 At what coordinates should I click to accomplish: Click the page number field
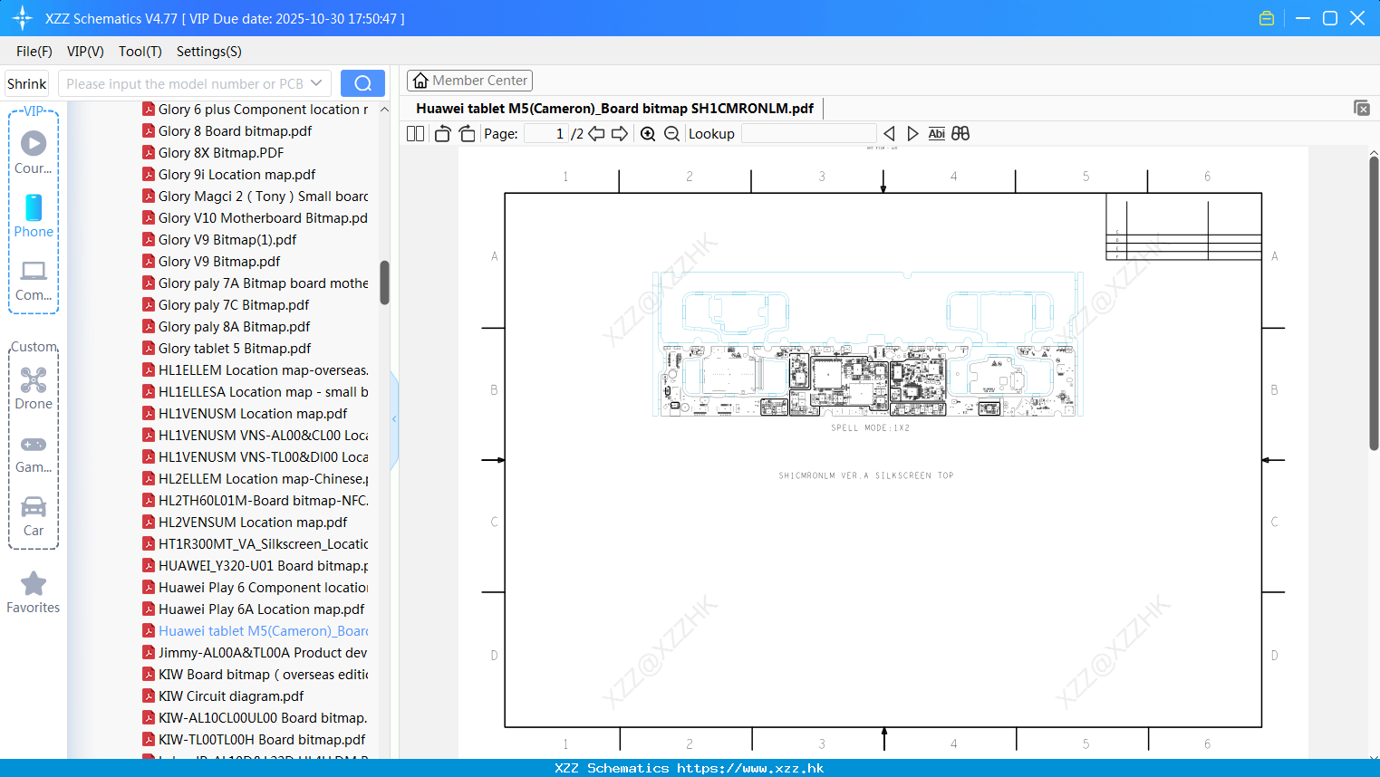point(546,134)
